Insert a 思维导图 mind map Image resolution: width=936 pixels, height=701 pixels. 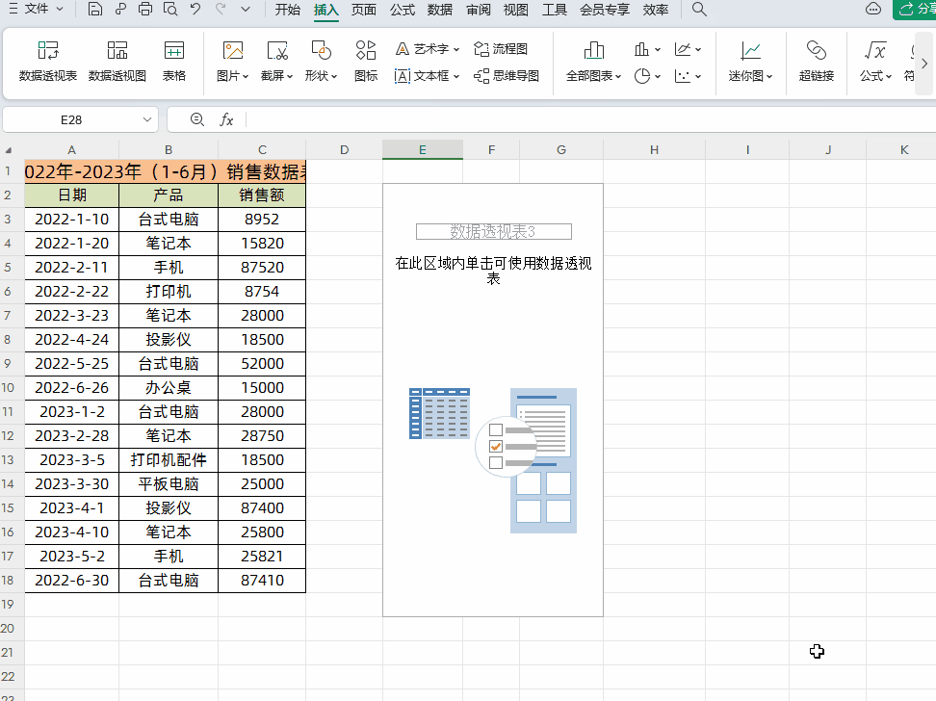coord(507,76)
